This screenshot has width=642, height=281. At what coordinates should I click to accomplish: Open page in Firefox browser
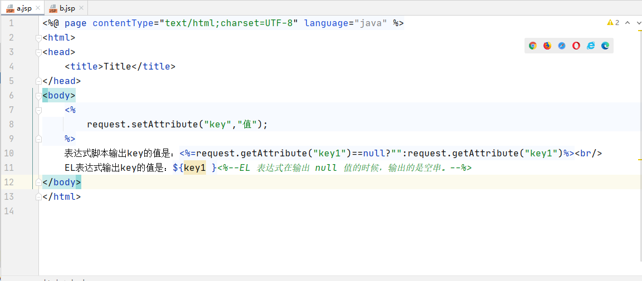coord(547,46)
